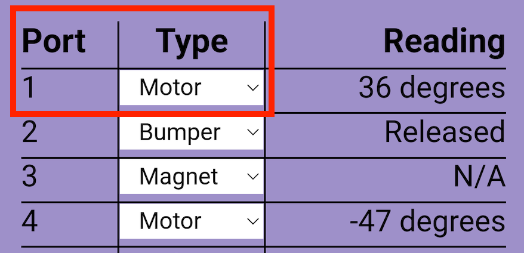Click the 36 degrees reading
The image size is (524, 253).
click(x=431, y=88)
